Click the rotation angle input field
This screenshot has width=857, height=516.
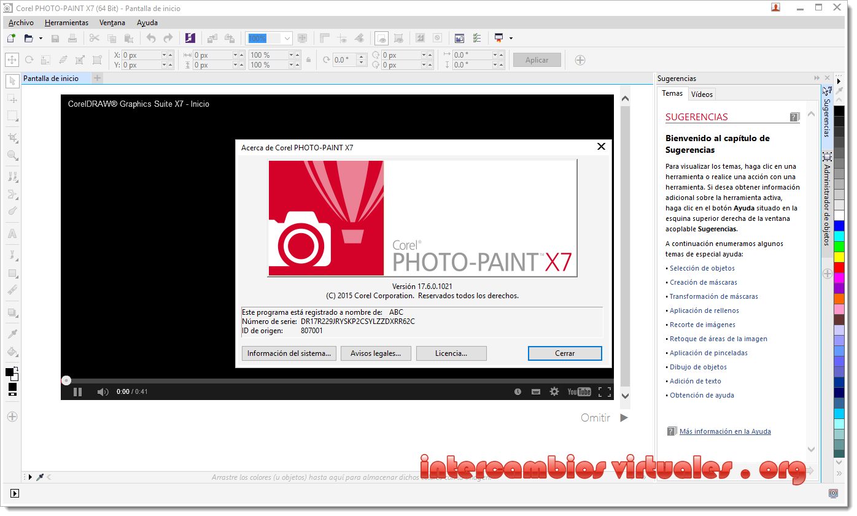coord(344,60)
